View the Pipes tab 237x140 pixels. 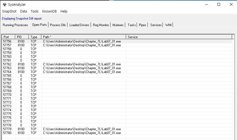142,25
